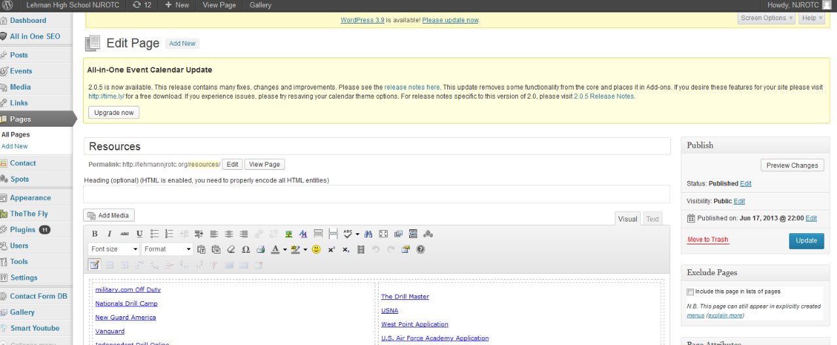
Task: Click the blue Update button
Action: [806, 240]
